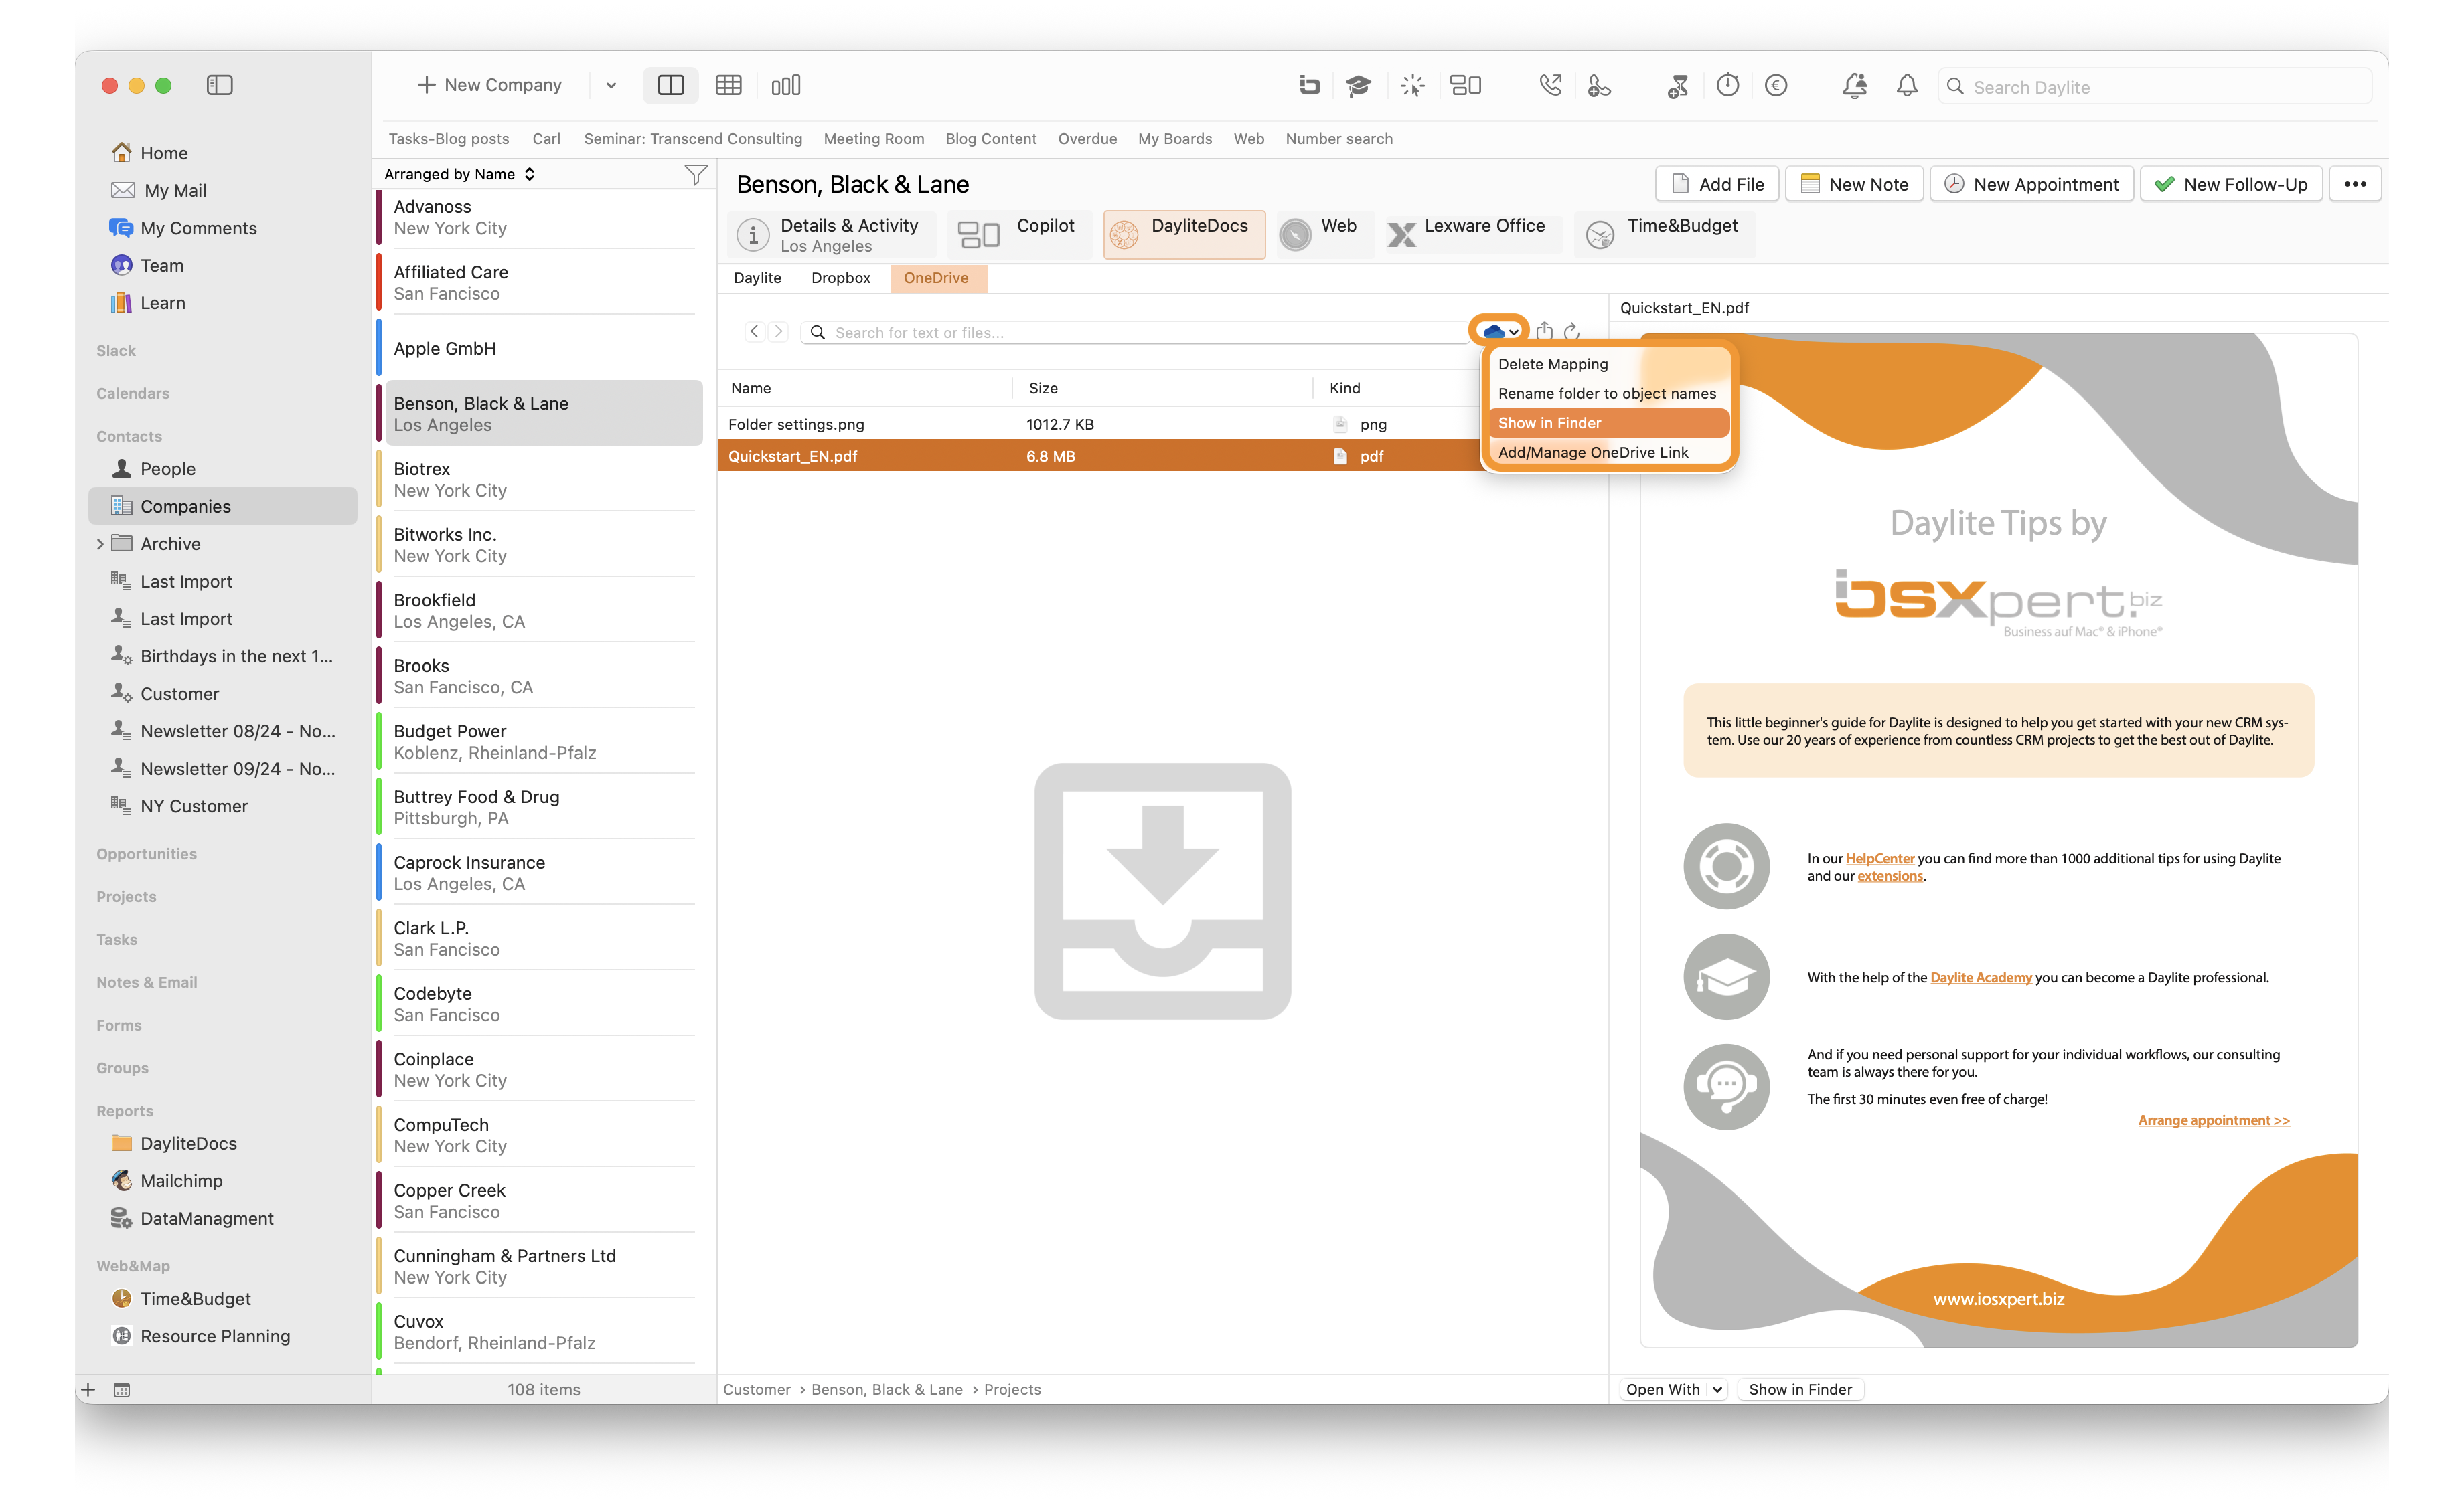Open the plain notifications bell icon

pos(1907,85)
